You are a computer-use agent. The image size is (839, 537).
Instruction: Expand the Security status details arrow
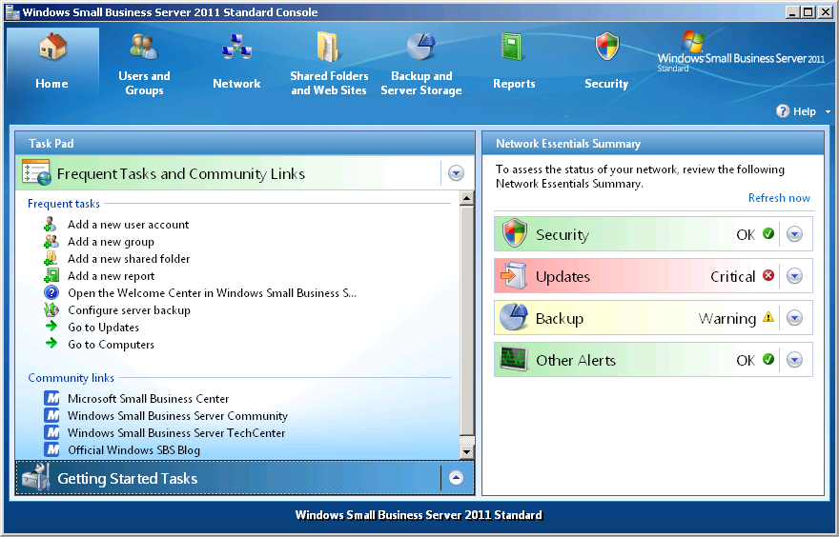794,234
